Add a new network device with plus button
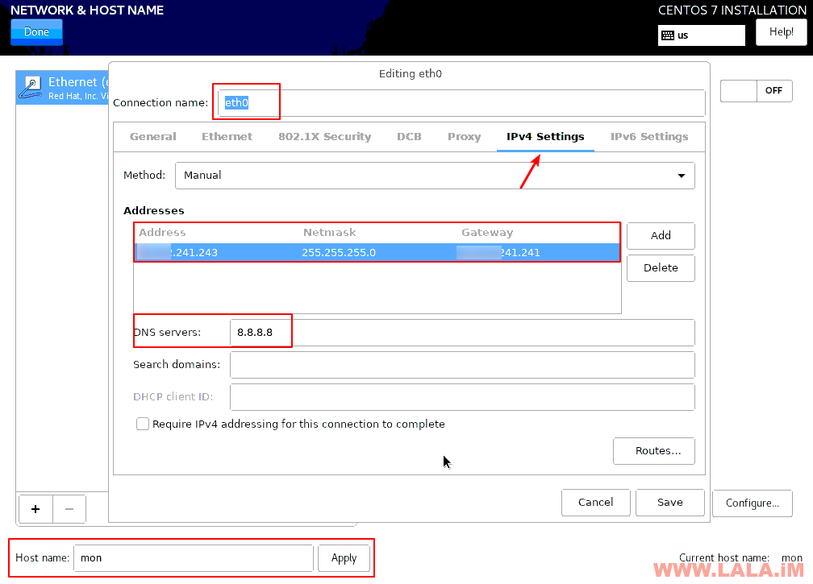 coord(35,509)
